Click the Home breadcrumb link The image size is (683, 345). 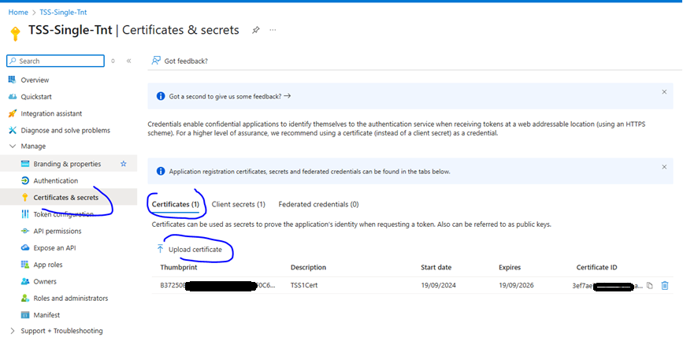click(x=18, y=12)
